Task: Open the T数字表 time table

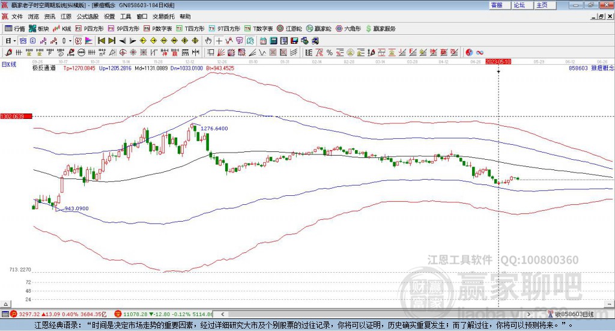Action: 258,29
